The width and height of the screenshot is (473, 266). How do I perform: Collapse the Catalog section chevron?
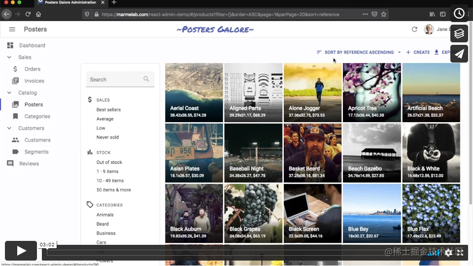tap(9, 93)
